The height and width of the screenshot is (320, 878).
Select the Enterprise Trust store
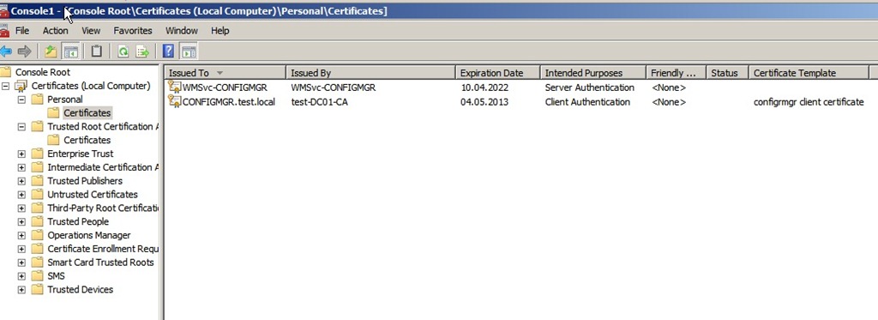pyautogui.click(x=80, y=154)
